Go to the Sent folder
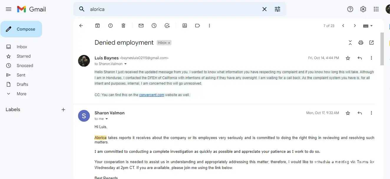The width and height of the screenshot is (390, 179). (x=21, y=75)
